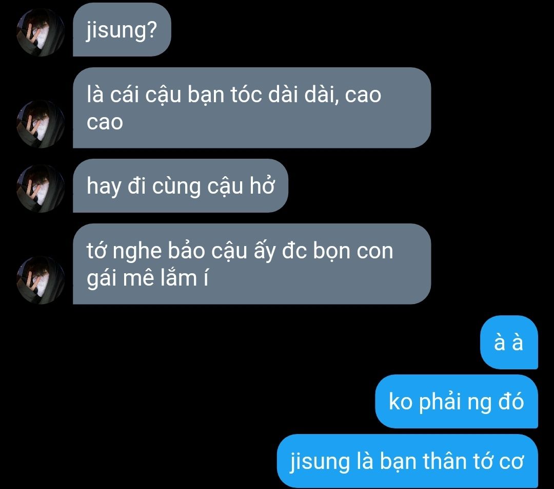Tap avatar beside "tớ nghe bảo" message
This screenshot has height=489, width=554.
pos(41,280)
